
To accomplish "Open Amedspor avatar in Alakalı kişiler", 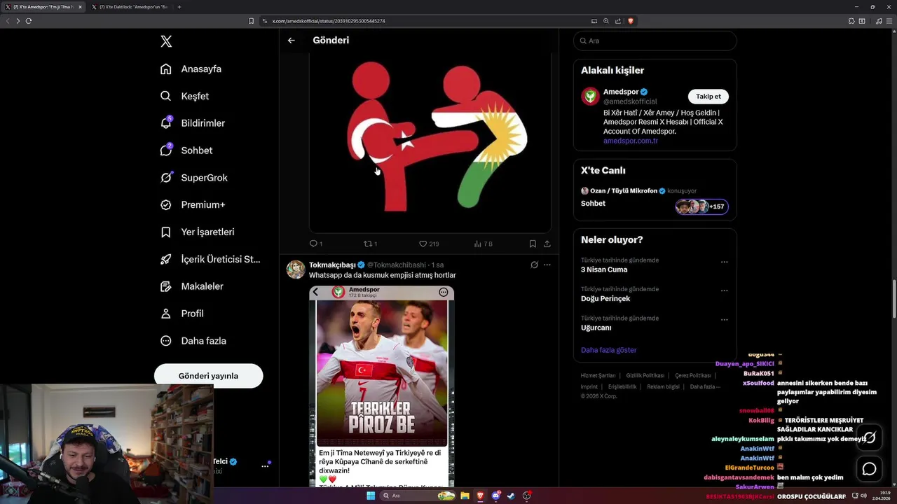I will [590, 97].
